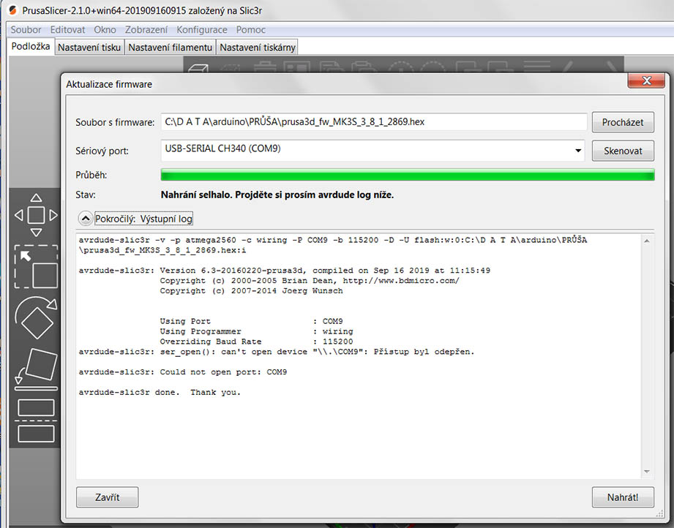Click the green Průběh progress bar
674x528 pixels.
tap(407, 176)
